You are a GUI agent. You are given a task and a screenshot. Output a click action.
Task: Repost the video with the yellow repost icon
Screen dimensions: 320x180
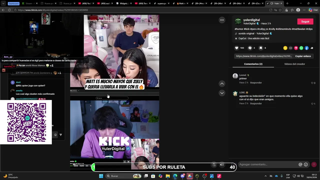285,48
